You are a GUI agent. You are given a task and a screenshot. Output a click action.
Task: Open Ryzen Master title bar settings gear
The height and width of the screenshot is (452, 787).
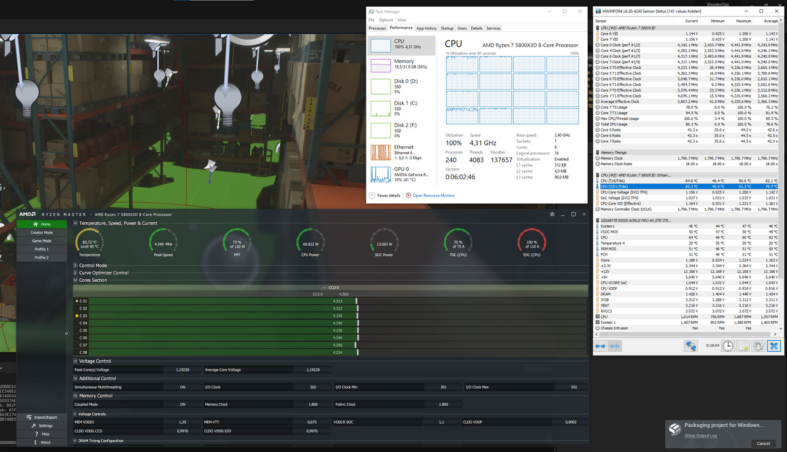point(553,214)
